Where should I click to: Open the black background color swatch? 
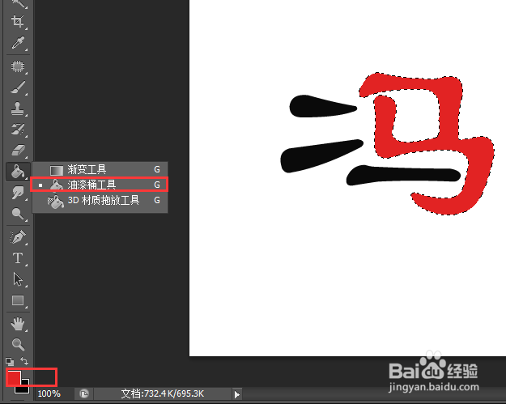[x=23, y=388]
